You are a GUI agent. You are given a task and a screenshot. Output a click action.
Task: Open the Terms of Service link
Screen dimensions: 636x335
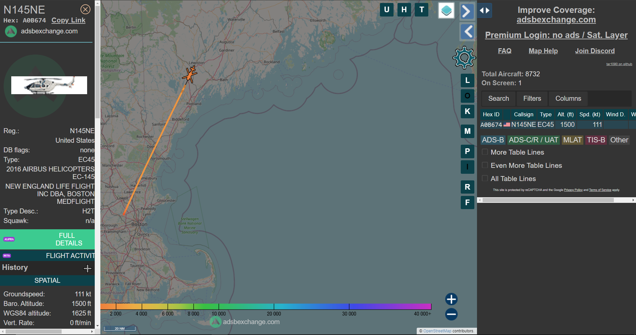point(600,190)
